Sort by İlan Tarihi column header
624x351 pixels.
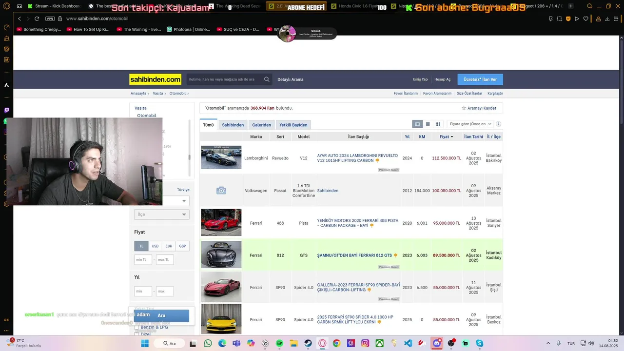[x=473, y=137]
